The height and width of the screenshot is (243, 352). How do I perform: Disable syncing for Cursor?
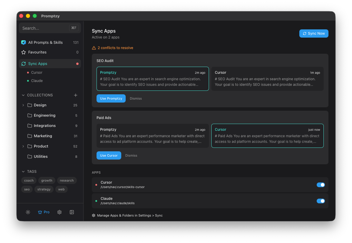click(x=321, y=185)
